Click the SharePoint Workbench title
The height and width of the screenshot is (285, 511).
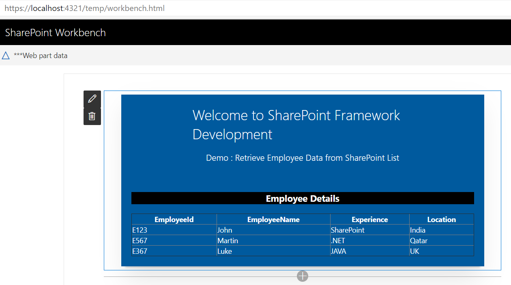pos(56,32)
